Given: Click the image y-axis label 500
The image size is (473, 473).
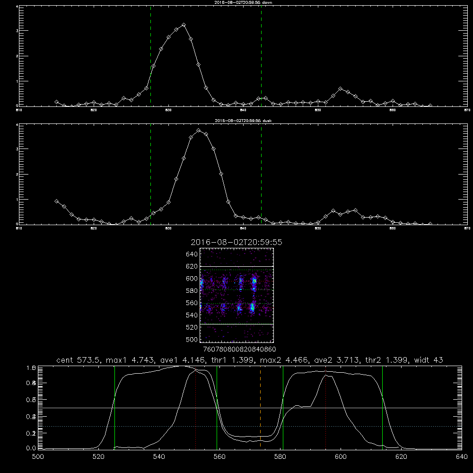Looking at the screenshot, I should pos(192,339).
